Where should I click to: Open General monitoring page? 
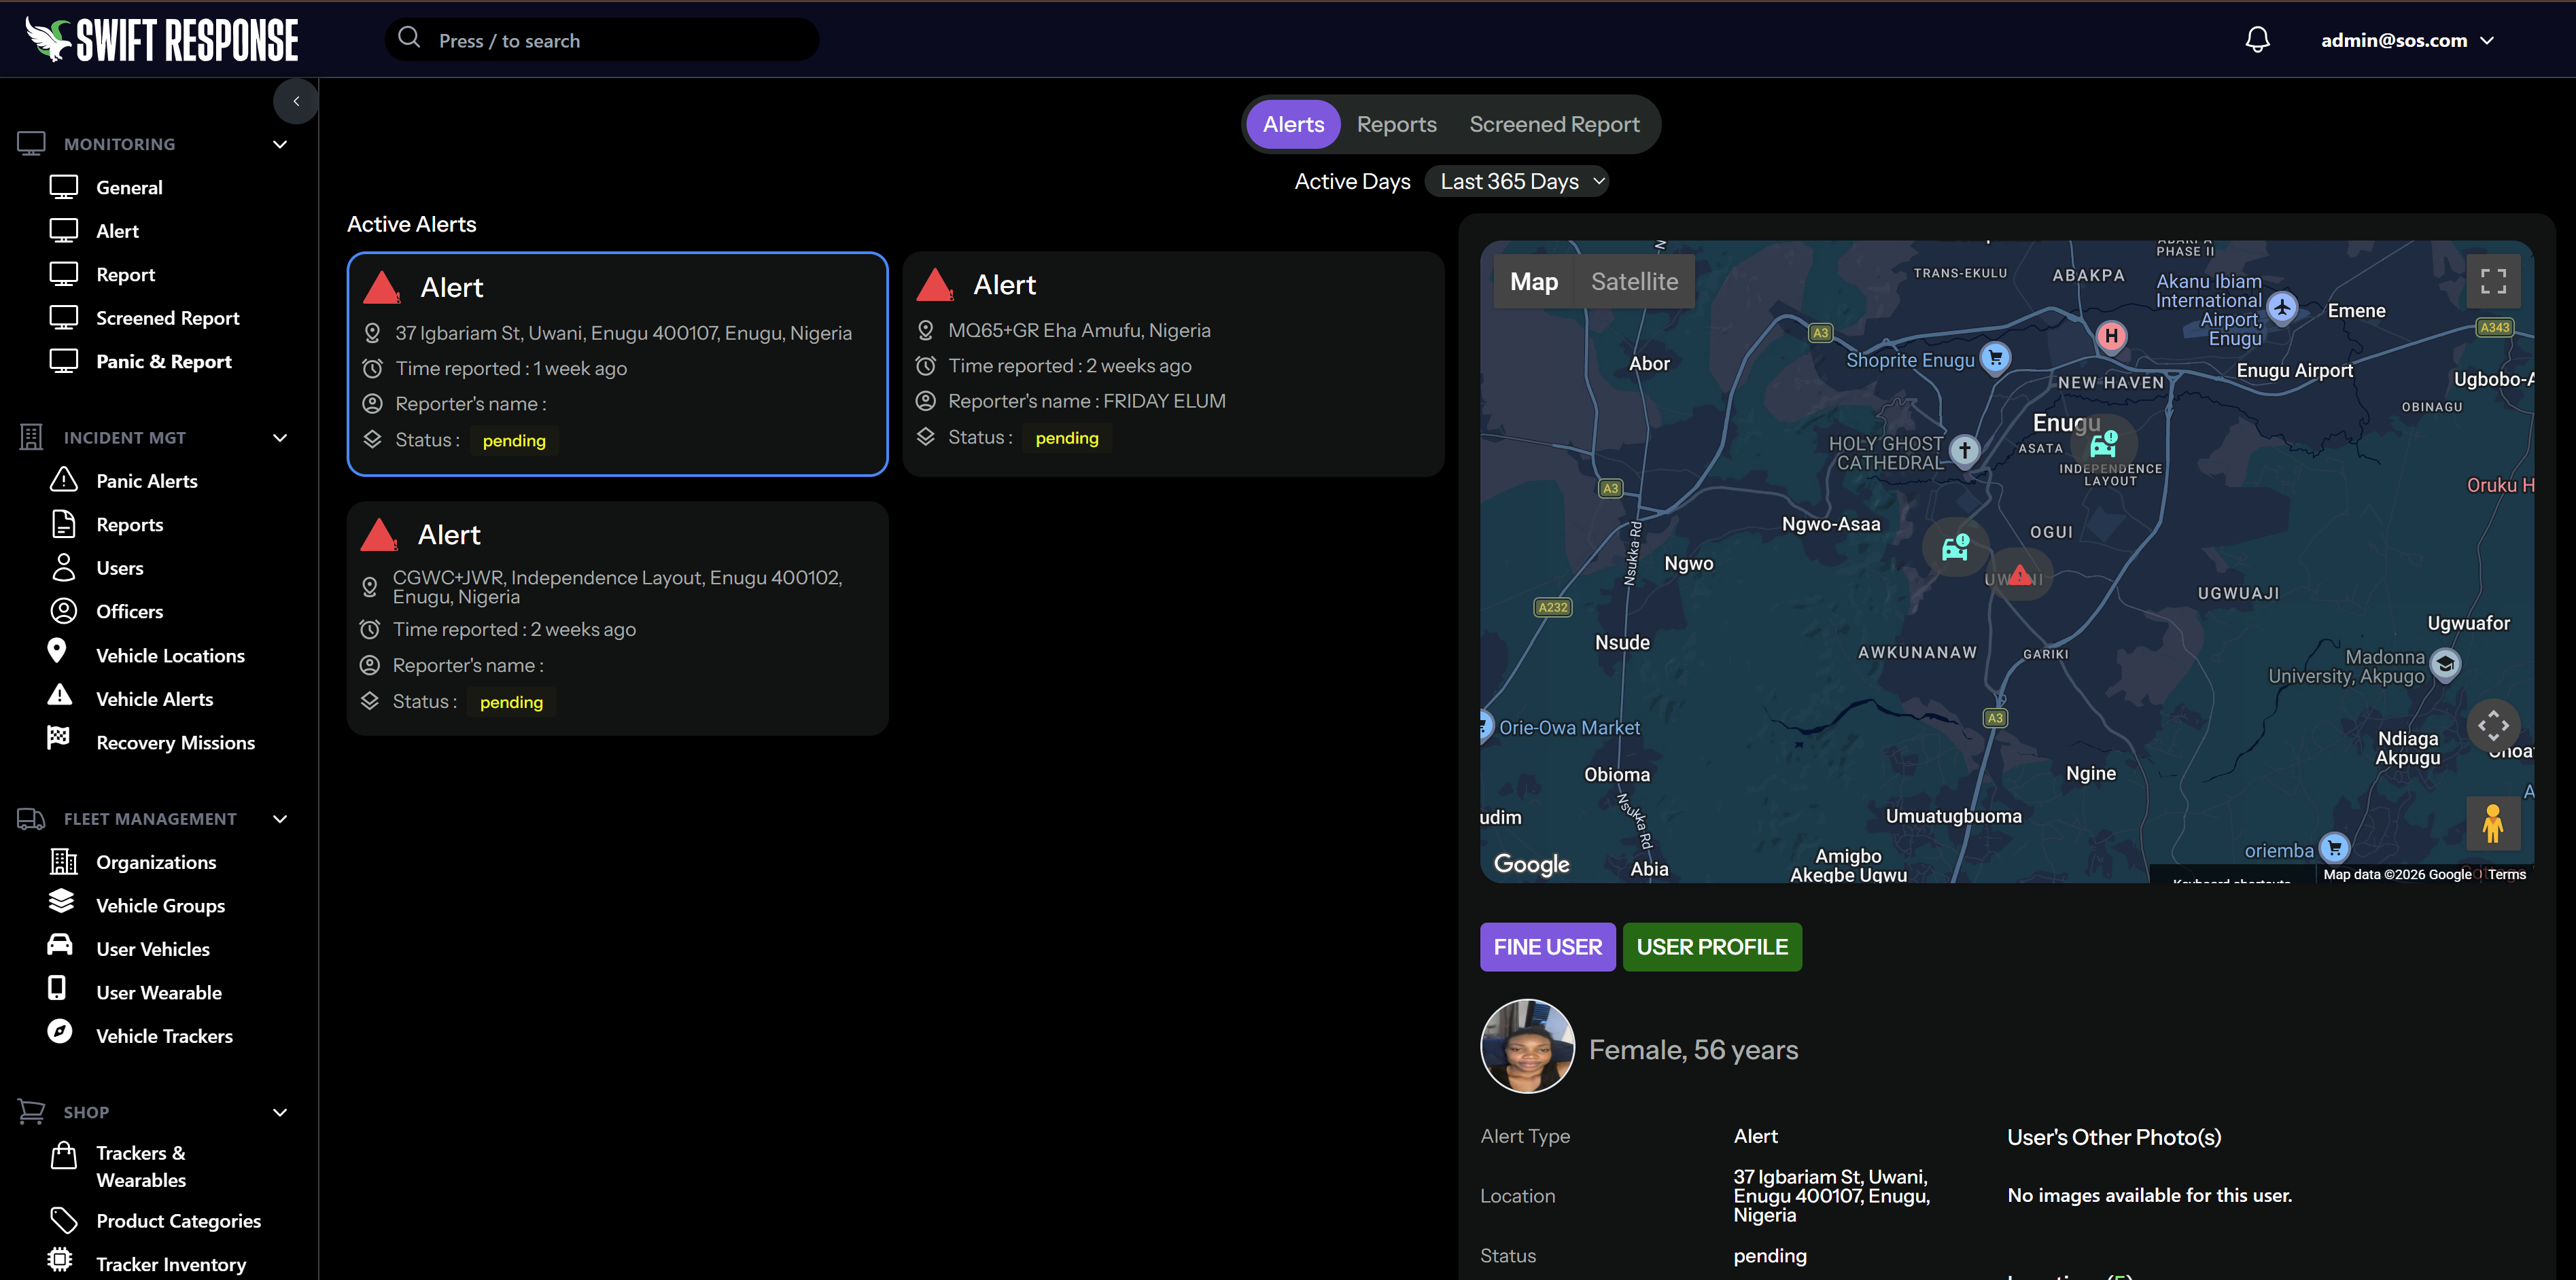point(129,187)
